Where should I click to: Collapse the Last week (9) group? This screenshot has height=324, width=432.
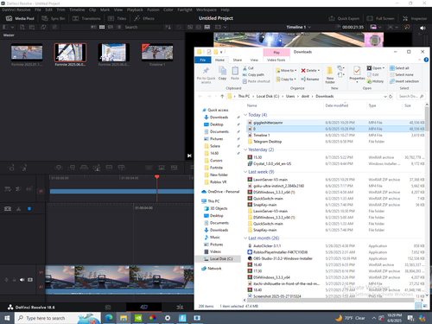point(245,172)
